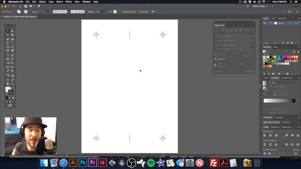Click the Vertical Align Bottom icon
The width and height of the screenshot is (301, 169).
[298, 135]
